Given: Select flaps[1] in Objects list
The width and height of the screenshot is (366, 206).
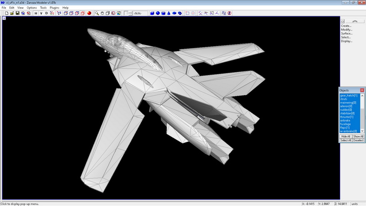Looking at the screenshot, I should [x=350, y=128].
